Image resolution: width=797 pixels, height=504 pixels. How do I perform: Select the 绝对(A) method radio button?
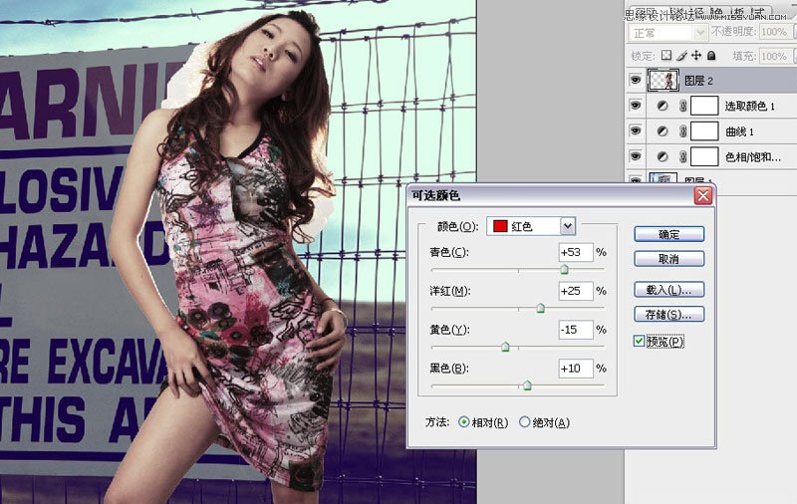click(525, 422)
